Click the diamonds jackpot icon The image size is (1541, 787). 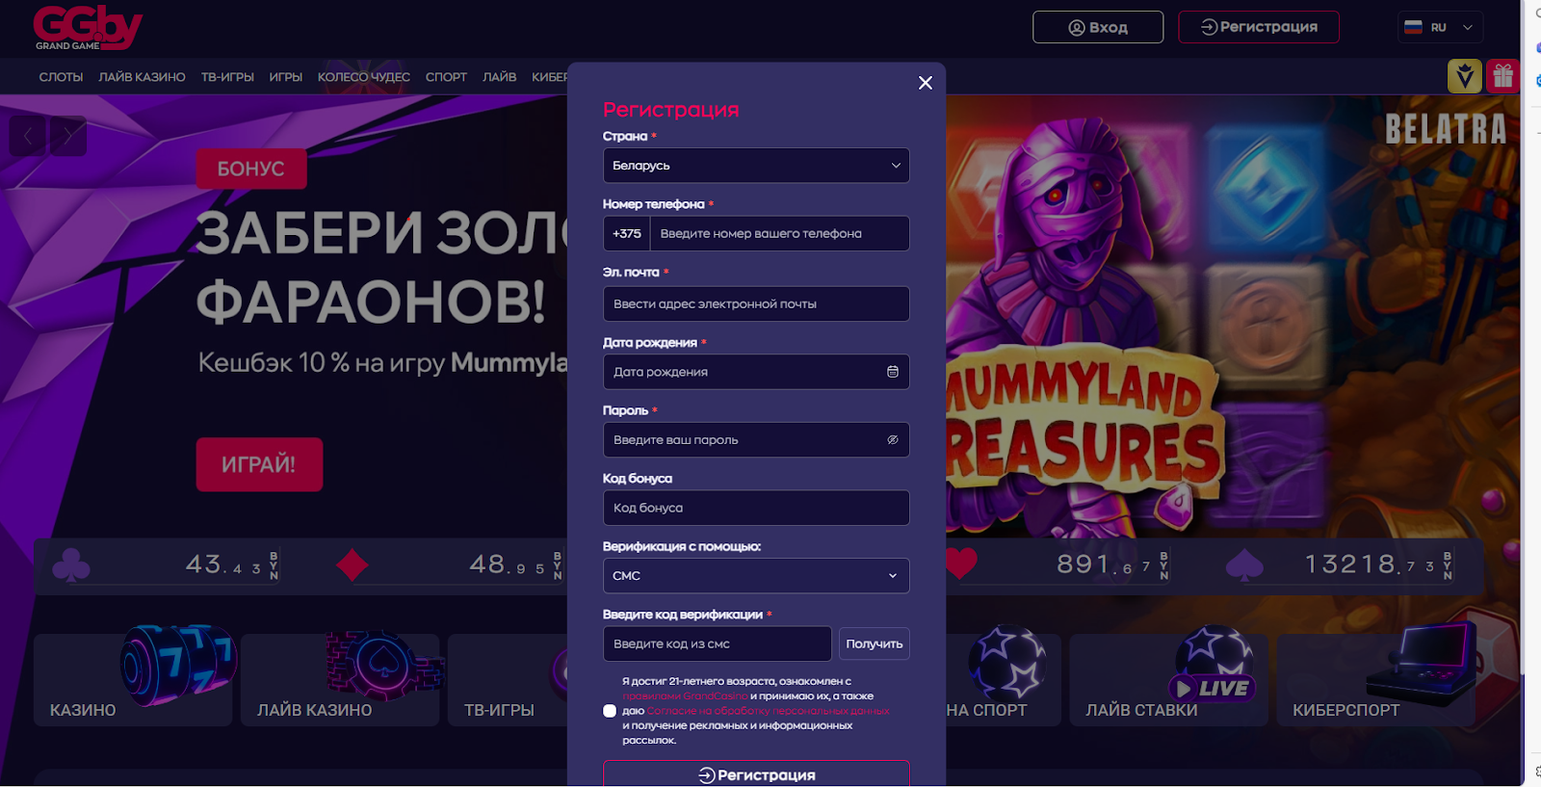click(x=353, y=565)
